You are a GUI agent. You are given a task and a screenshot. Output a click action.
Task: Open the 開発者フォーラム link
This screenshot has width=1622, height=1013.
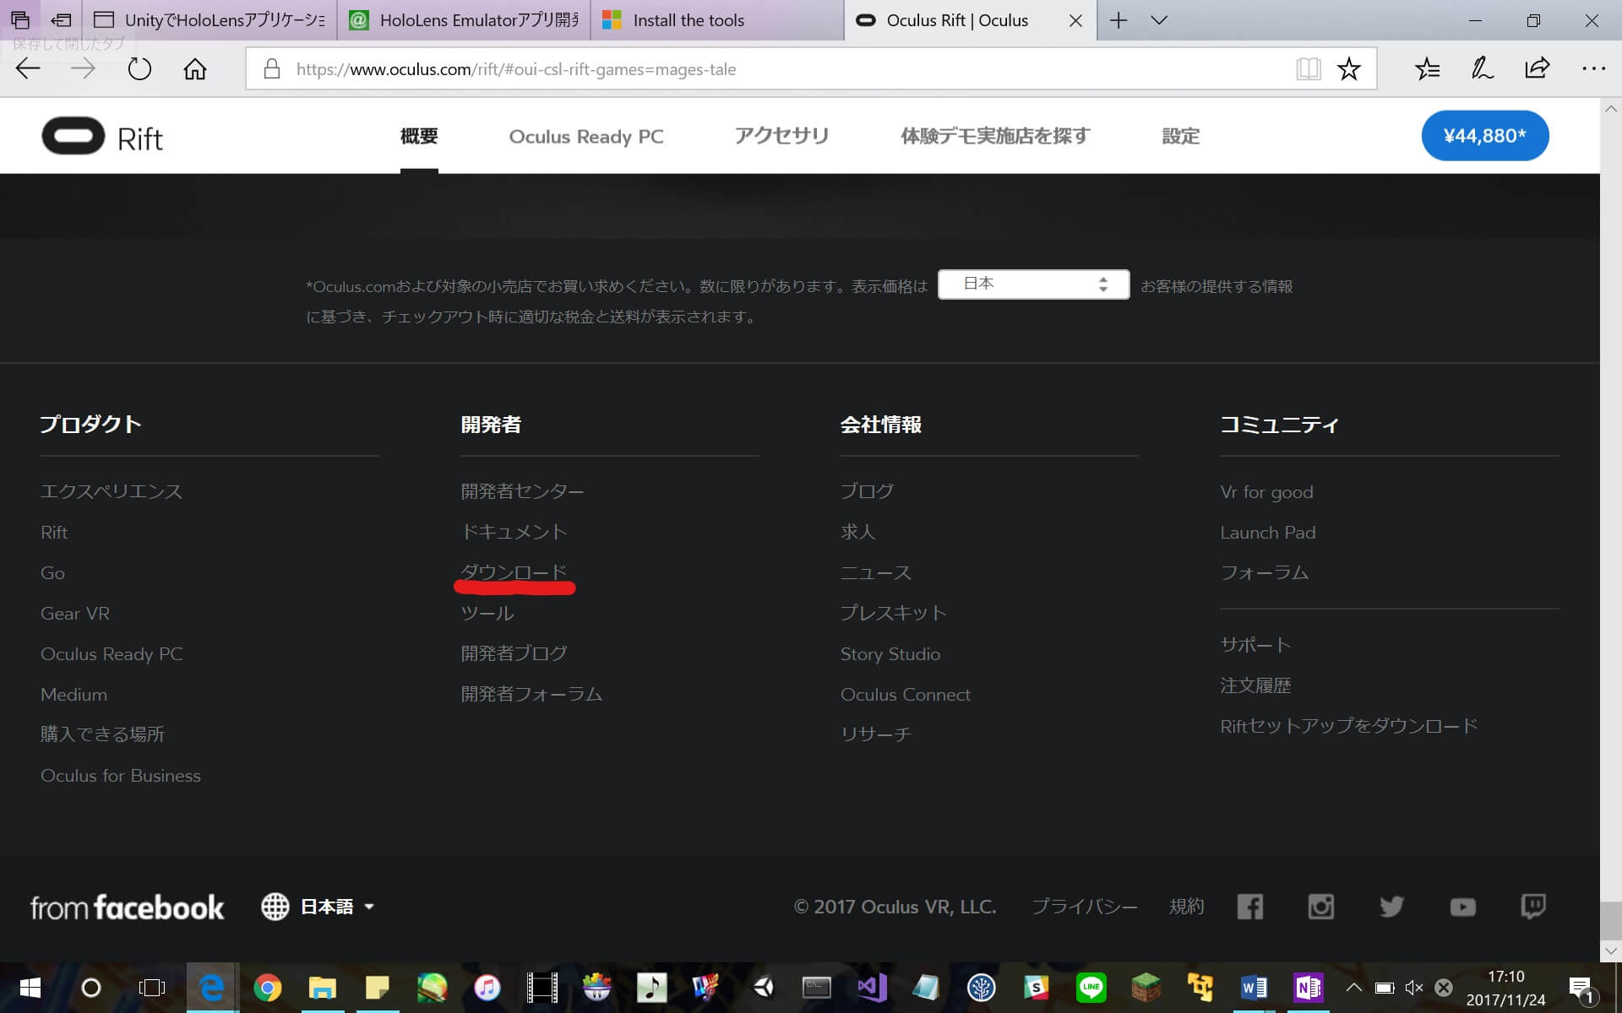531,694
